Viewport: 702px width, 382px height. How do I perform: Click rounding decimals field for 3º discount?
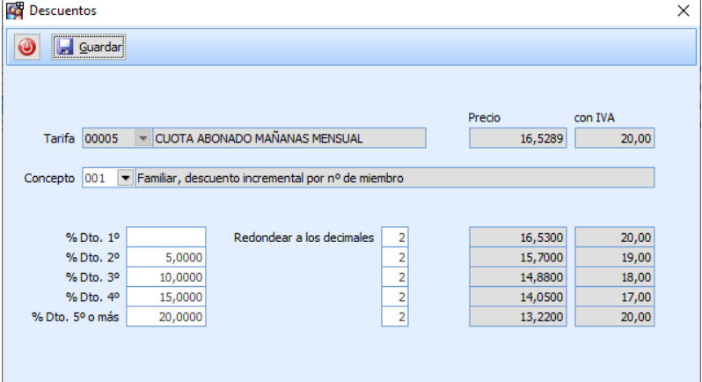tap(396, 277)
